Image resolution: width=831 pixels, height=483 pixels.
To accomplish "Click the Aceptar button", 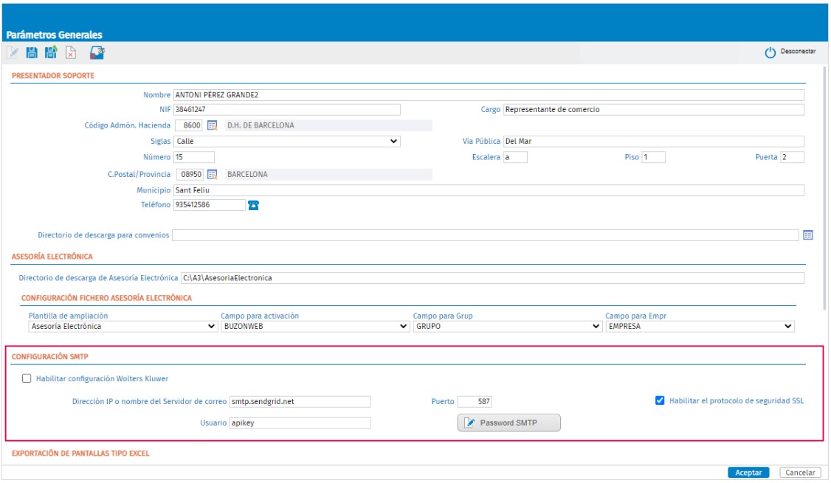I will pyautogui.click(x=748, y=473).
